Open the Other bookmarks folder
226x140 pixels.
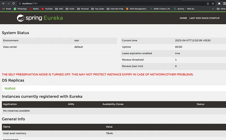tap(221, 9)
